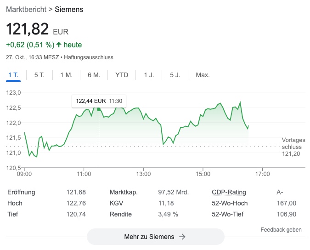Click the current price 121,82
This screenshot has width=310, height=250.
point(28,29)
